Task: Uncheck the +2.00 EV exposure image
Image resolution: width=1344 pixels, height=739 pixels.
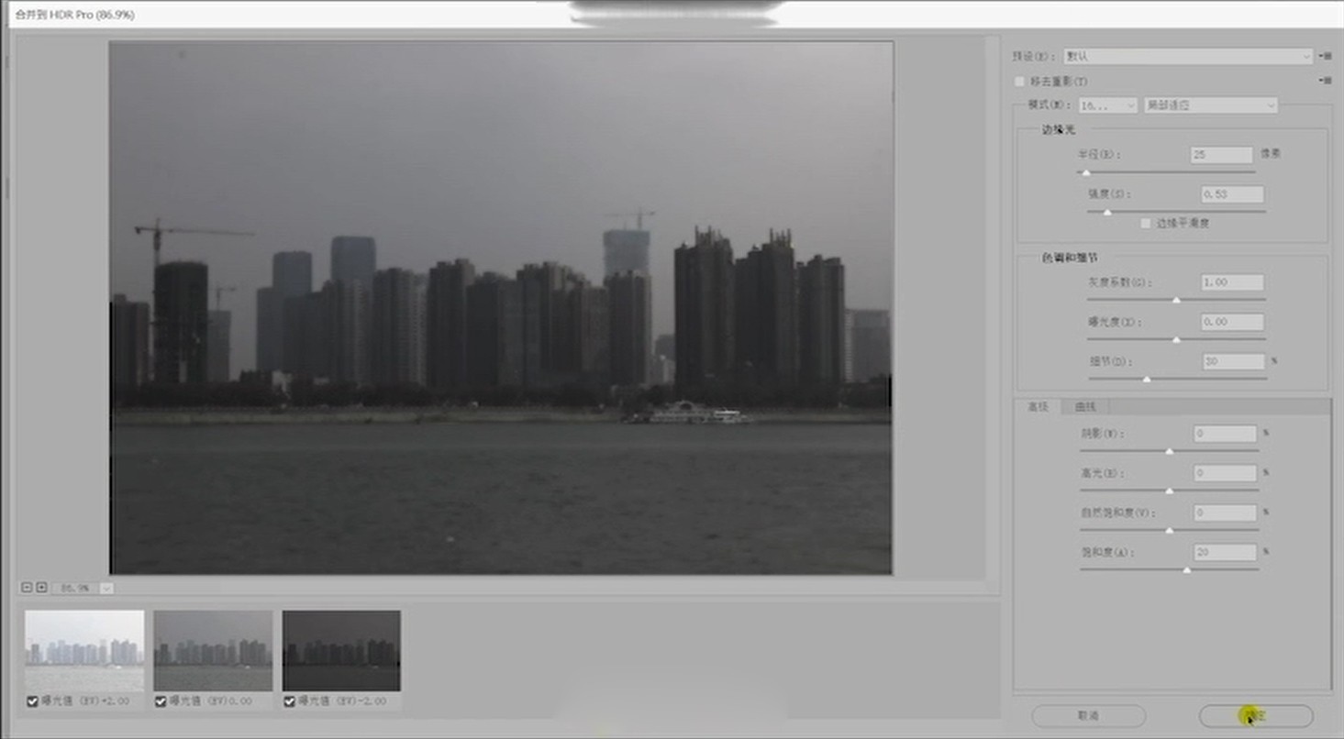Action: 33,701
